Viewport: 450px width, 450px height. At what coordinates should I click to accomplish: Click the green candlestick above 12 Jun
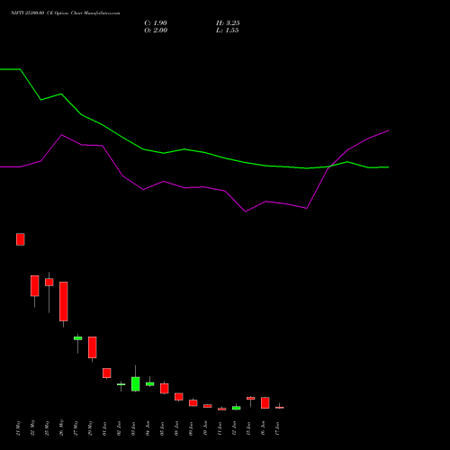click(x=237, y=408)
